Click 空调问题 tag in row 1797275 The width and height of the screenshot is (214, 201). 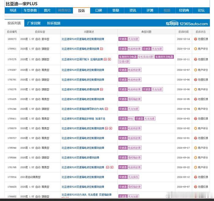click(124, 61)
